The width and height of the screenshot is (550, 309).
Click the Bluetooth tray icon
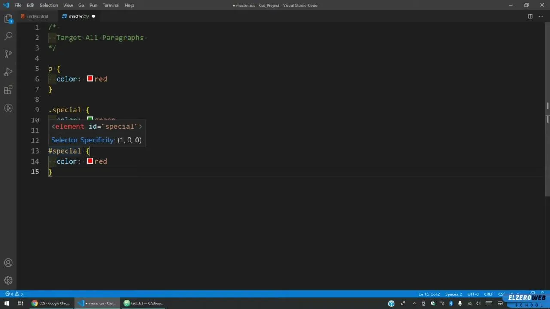pos(451,303)
